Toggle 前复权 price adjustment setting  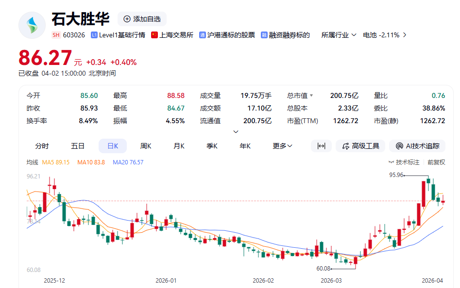436,162
